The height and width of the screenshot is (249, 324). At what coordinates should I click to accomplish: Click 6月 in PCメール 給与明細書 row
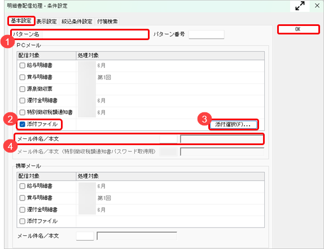pyautogui.click(x=101, y=65)
